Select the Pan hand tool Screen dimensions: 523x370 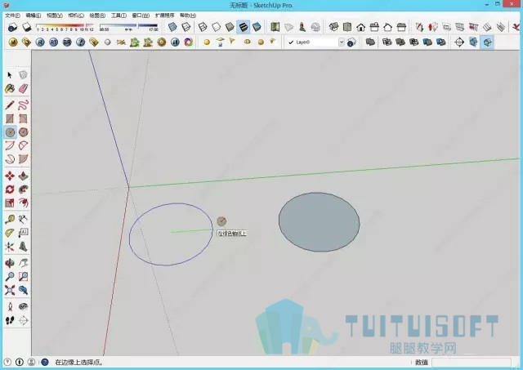pos(23,263)
